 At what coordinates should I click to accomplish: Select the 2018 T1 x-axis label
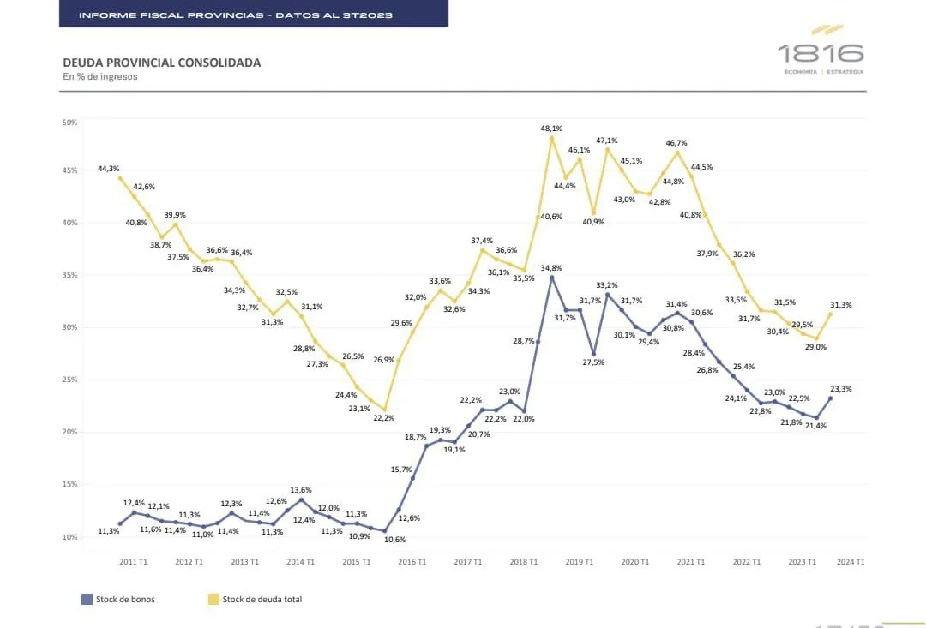tap(524, 562)
